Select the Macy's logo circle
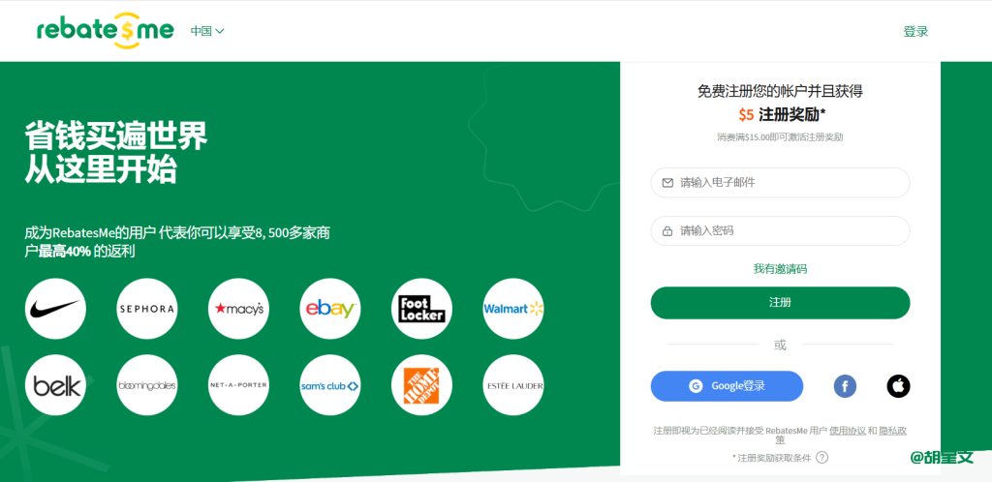 pyautogui.click(x=238, y=309)
